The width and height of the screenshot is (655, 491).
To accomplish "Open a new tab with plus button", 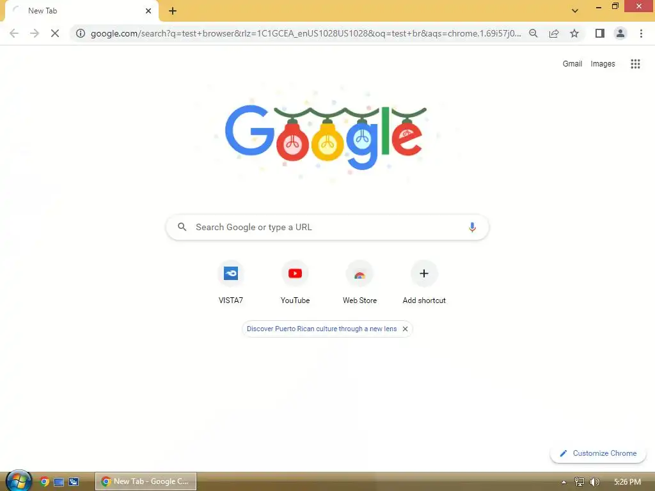I will pyautogui.click(x=173, y=11).
